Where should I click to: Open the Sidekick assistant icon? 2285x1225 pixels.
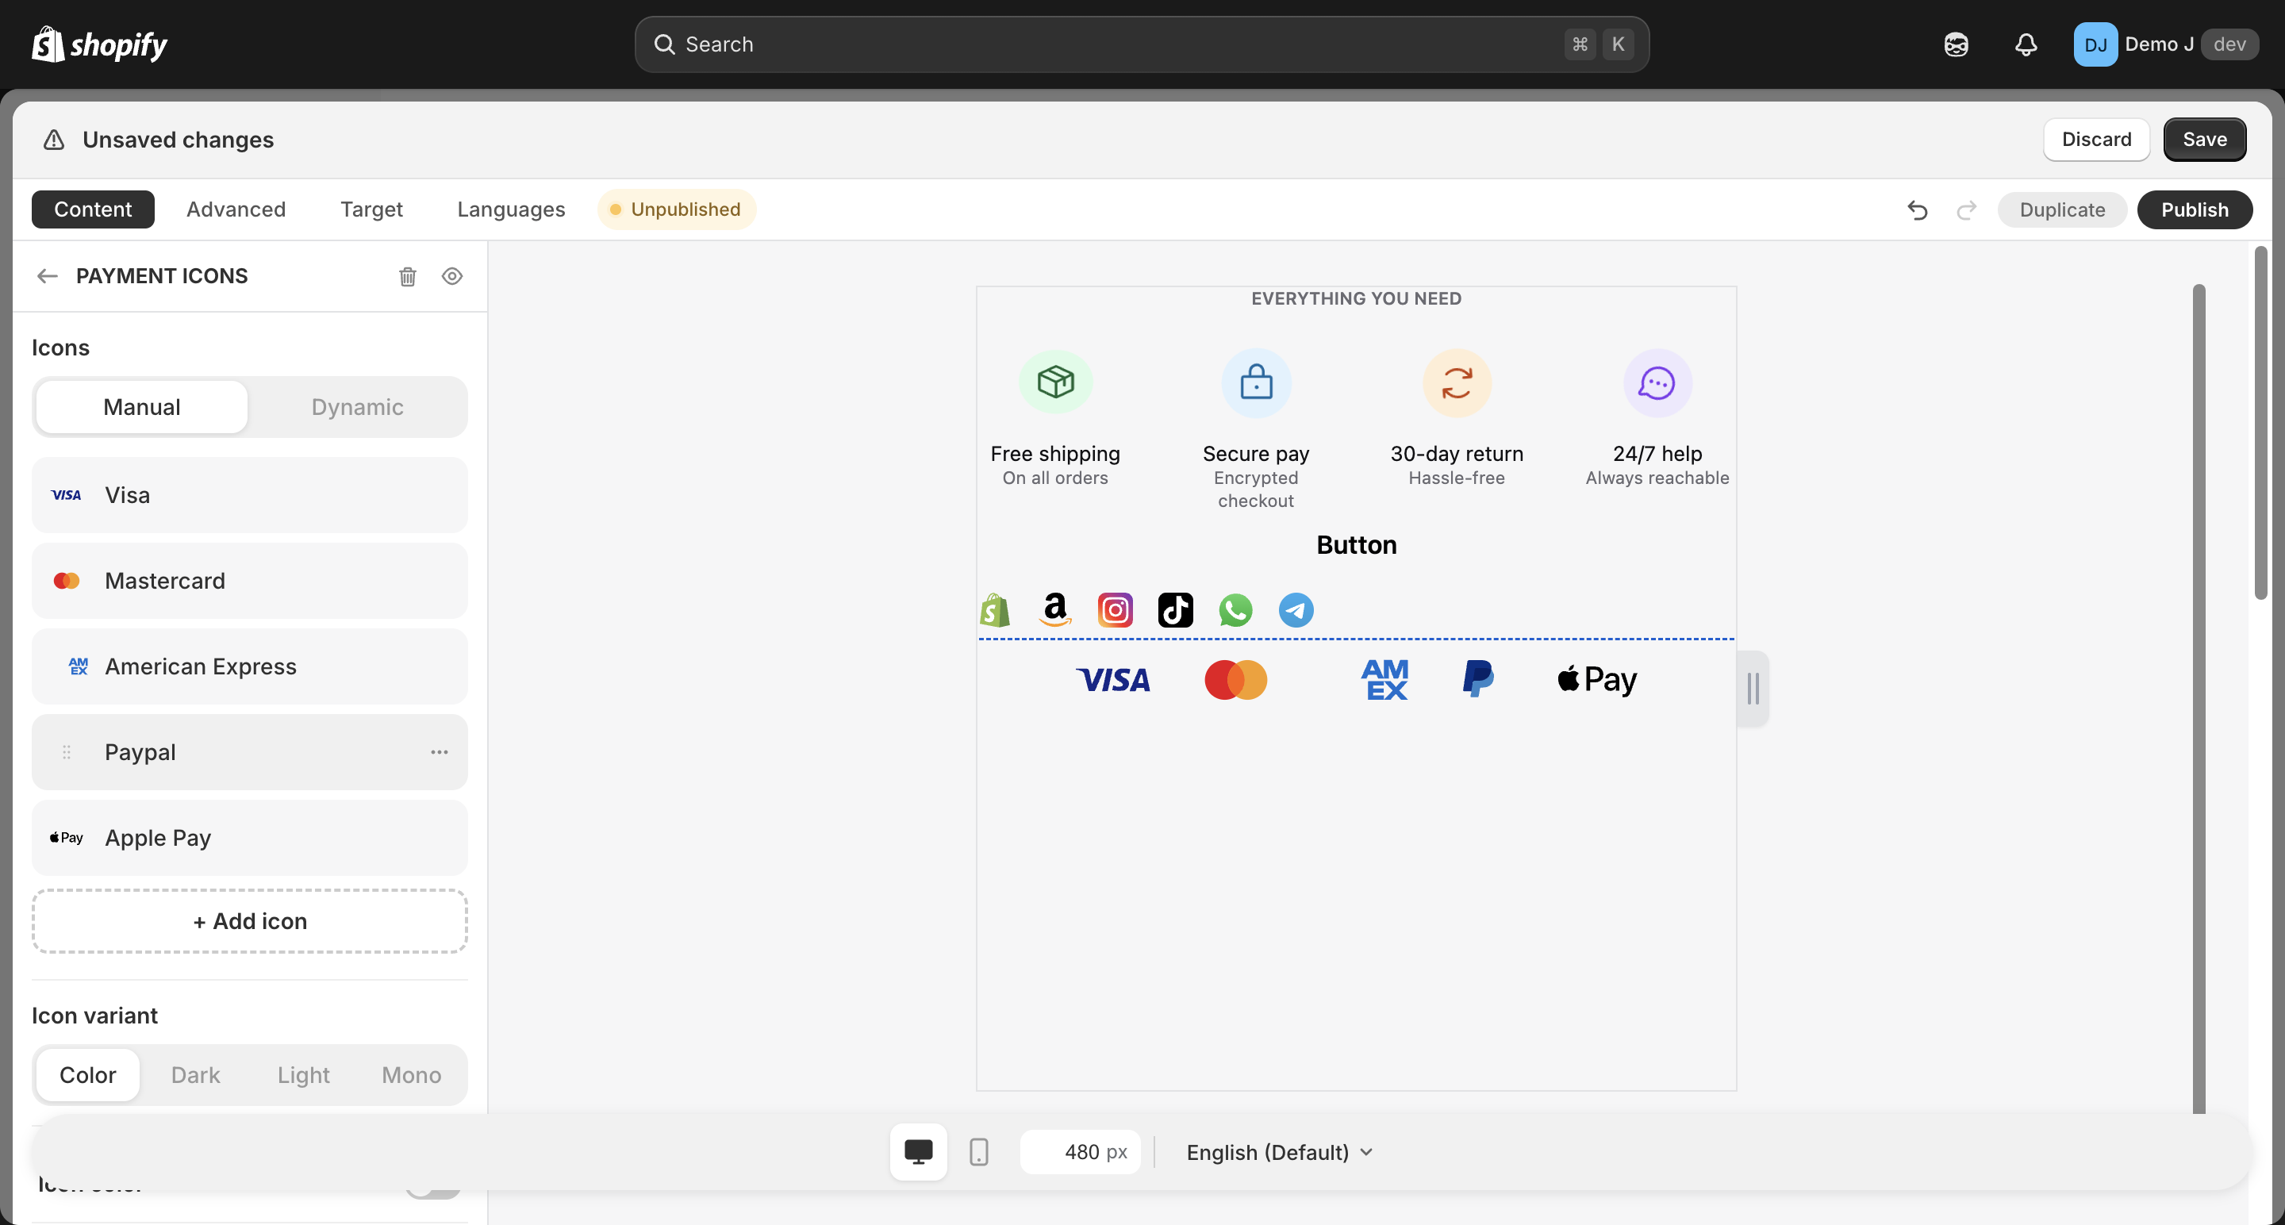(1956, 44)
